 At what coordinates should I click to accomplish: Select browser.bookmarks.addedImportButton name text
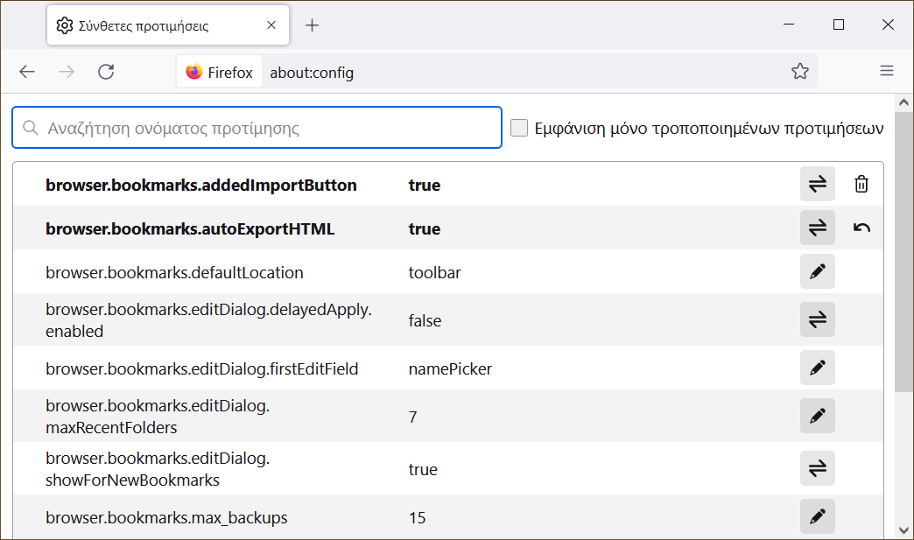coord(201,186)
